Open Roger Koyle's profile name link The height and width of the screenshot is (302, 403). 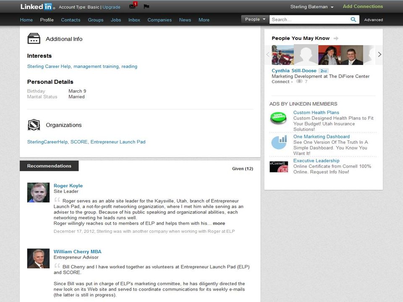[68, 186]
